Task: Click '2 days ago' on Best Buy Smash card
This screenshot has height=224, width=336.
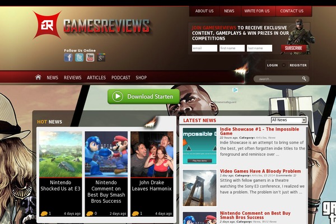Action: (x=118, y=214)
